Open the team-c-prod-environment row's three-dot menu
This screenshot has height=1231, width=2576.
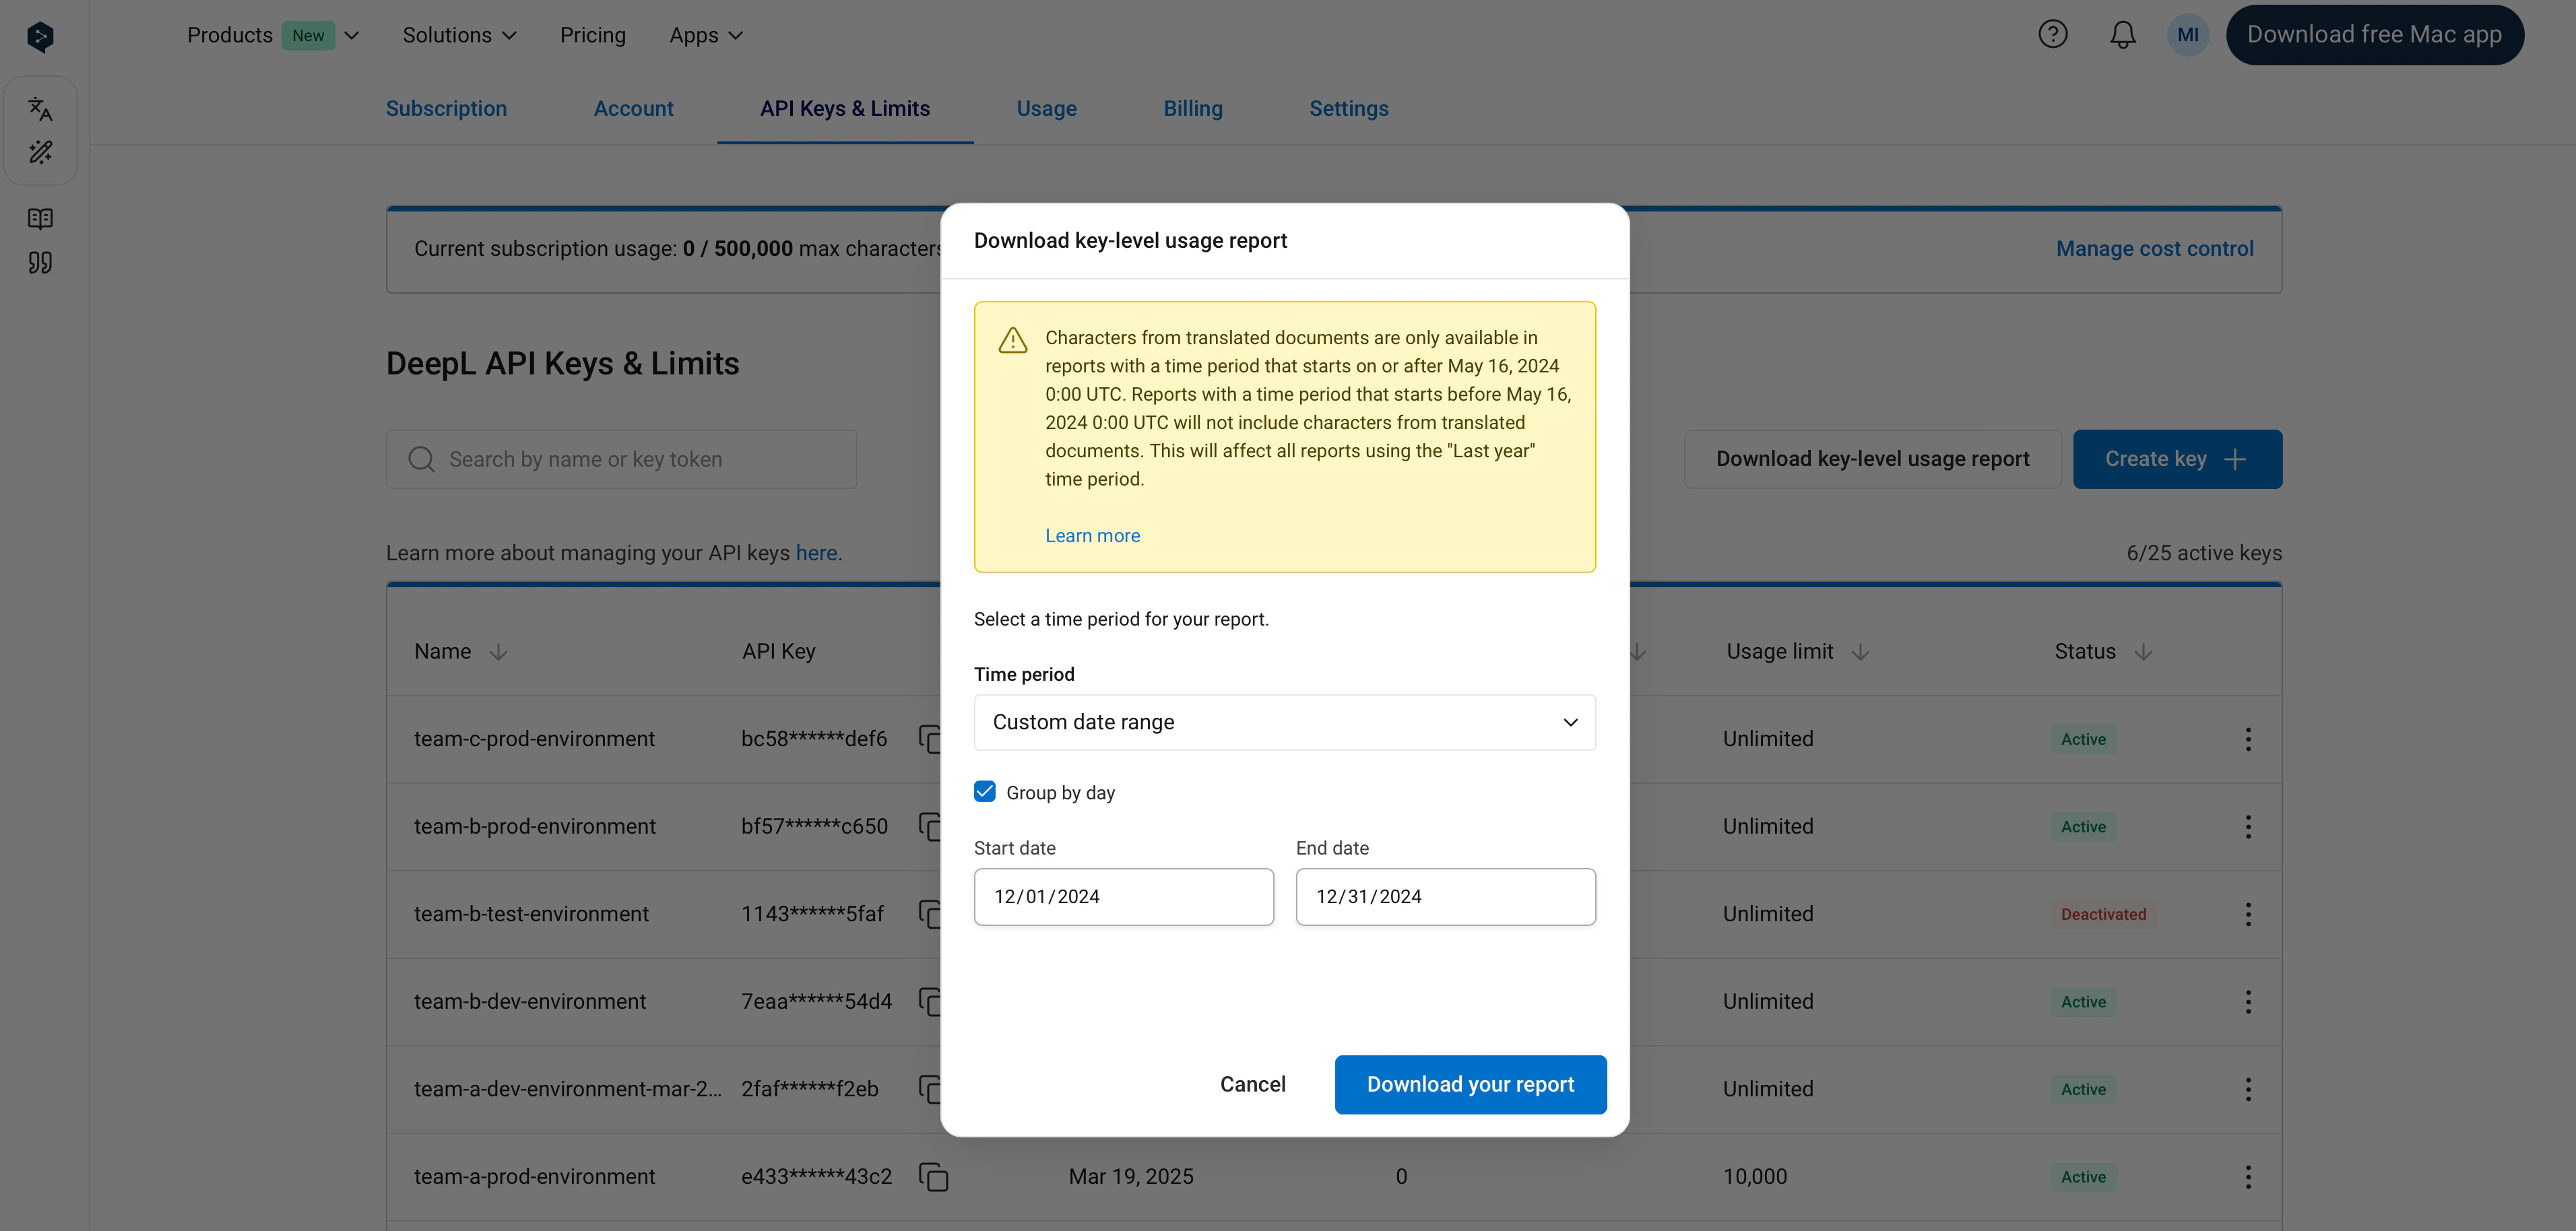pos(2247,739)
